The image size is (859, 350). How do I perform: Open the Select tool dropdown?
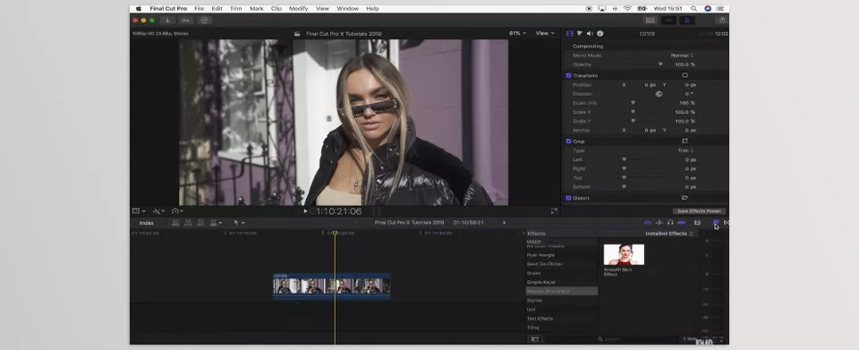click(x=240, y=223)
